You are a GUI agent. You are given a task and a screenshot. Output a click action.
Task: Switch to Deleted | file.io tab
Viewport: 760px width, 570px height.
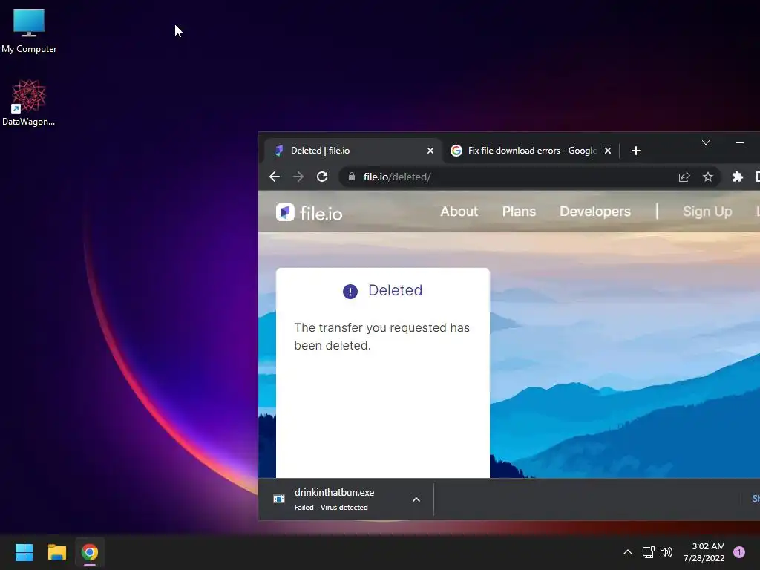pos(353,151)
